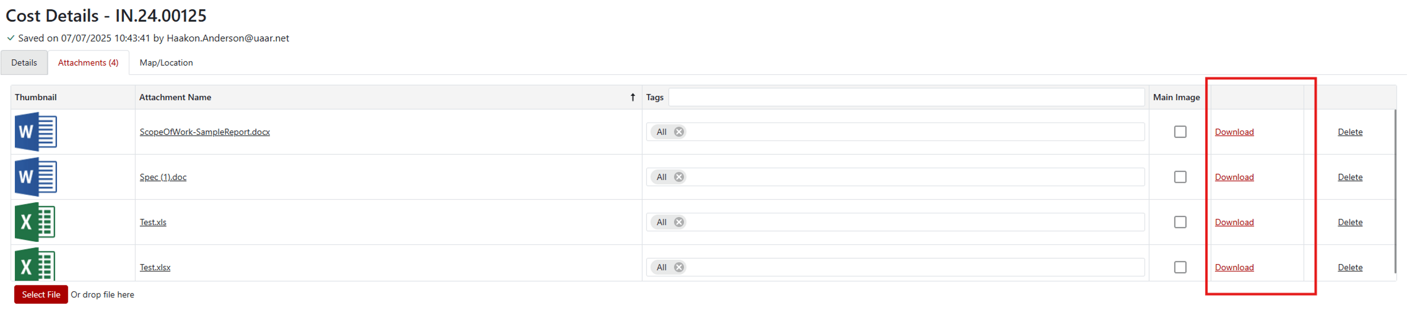Click the Word icon for Spec (1).doc
The image size is (1410, 321).
(x=36, y=177)
